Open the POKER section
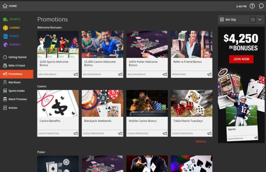266x172 pixels. 14,36
